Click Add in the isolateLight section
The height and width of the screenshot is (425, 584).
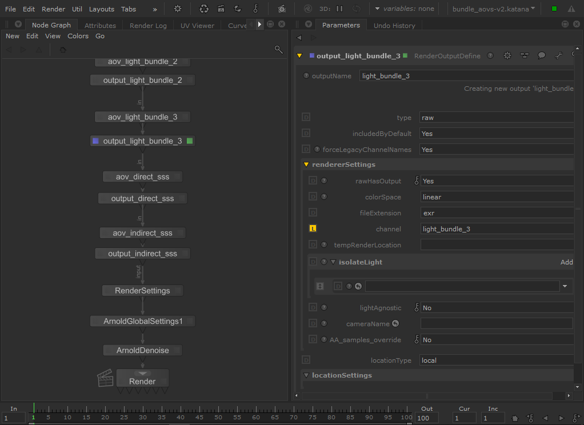click(x=566, y=262)
